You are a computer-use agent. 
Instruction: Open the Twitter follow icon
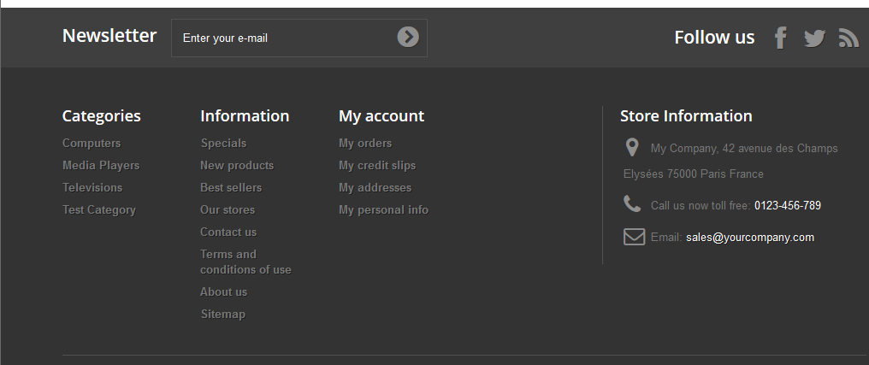(814, 38)
